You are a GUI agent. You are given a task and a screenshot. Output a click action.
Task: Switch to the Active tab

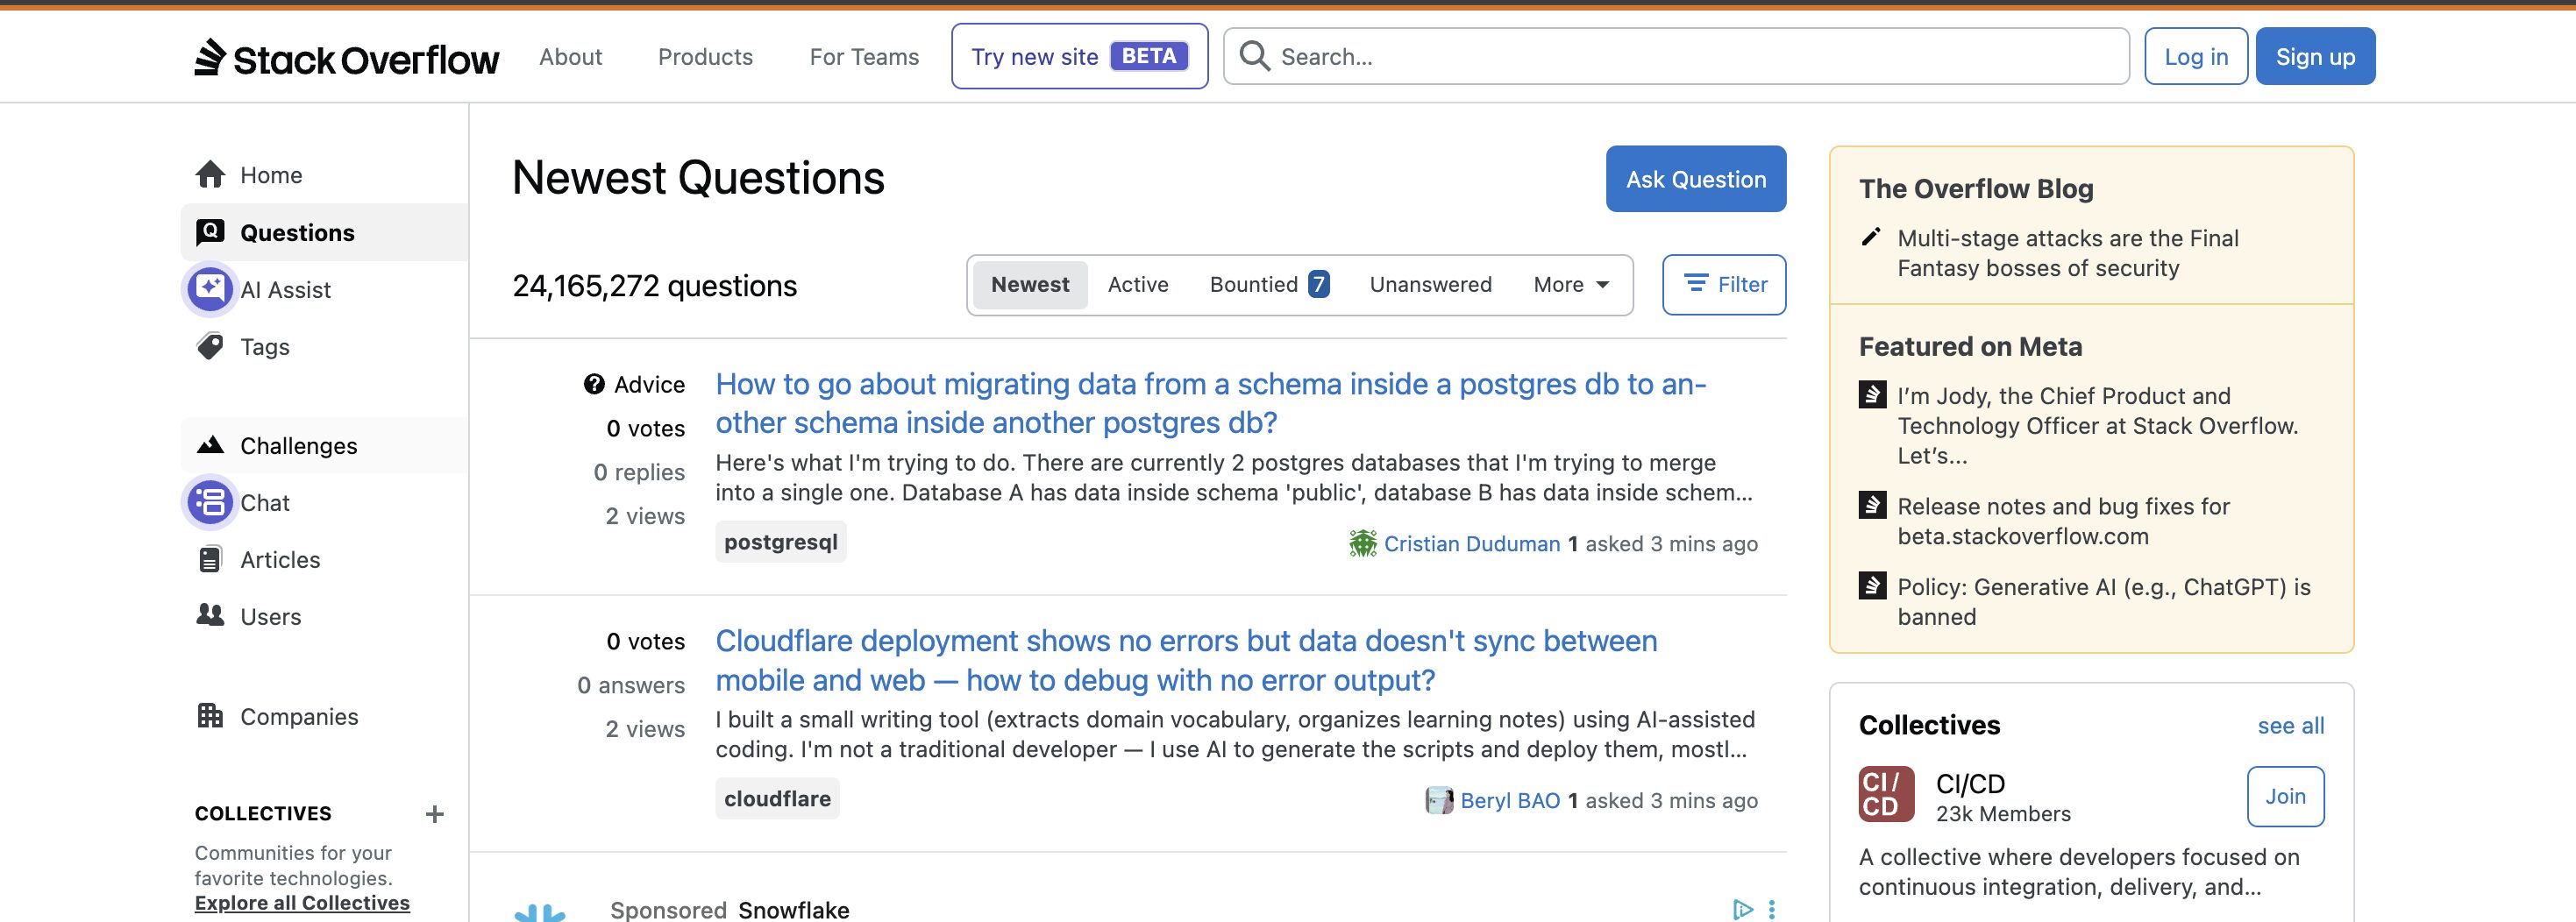(1137, 285)
